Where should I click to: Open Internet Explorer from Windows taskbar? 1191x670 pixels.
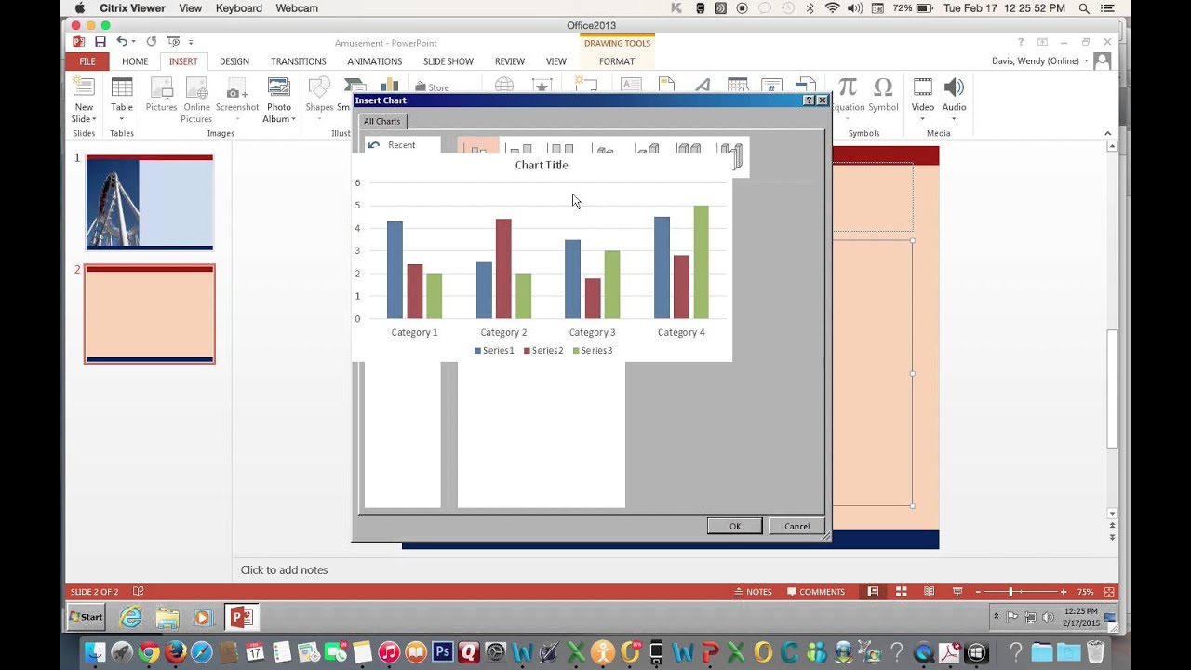coord(131,617)
